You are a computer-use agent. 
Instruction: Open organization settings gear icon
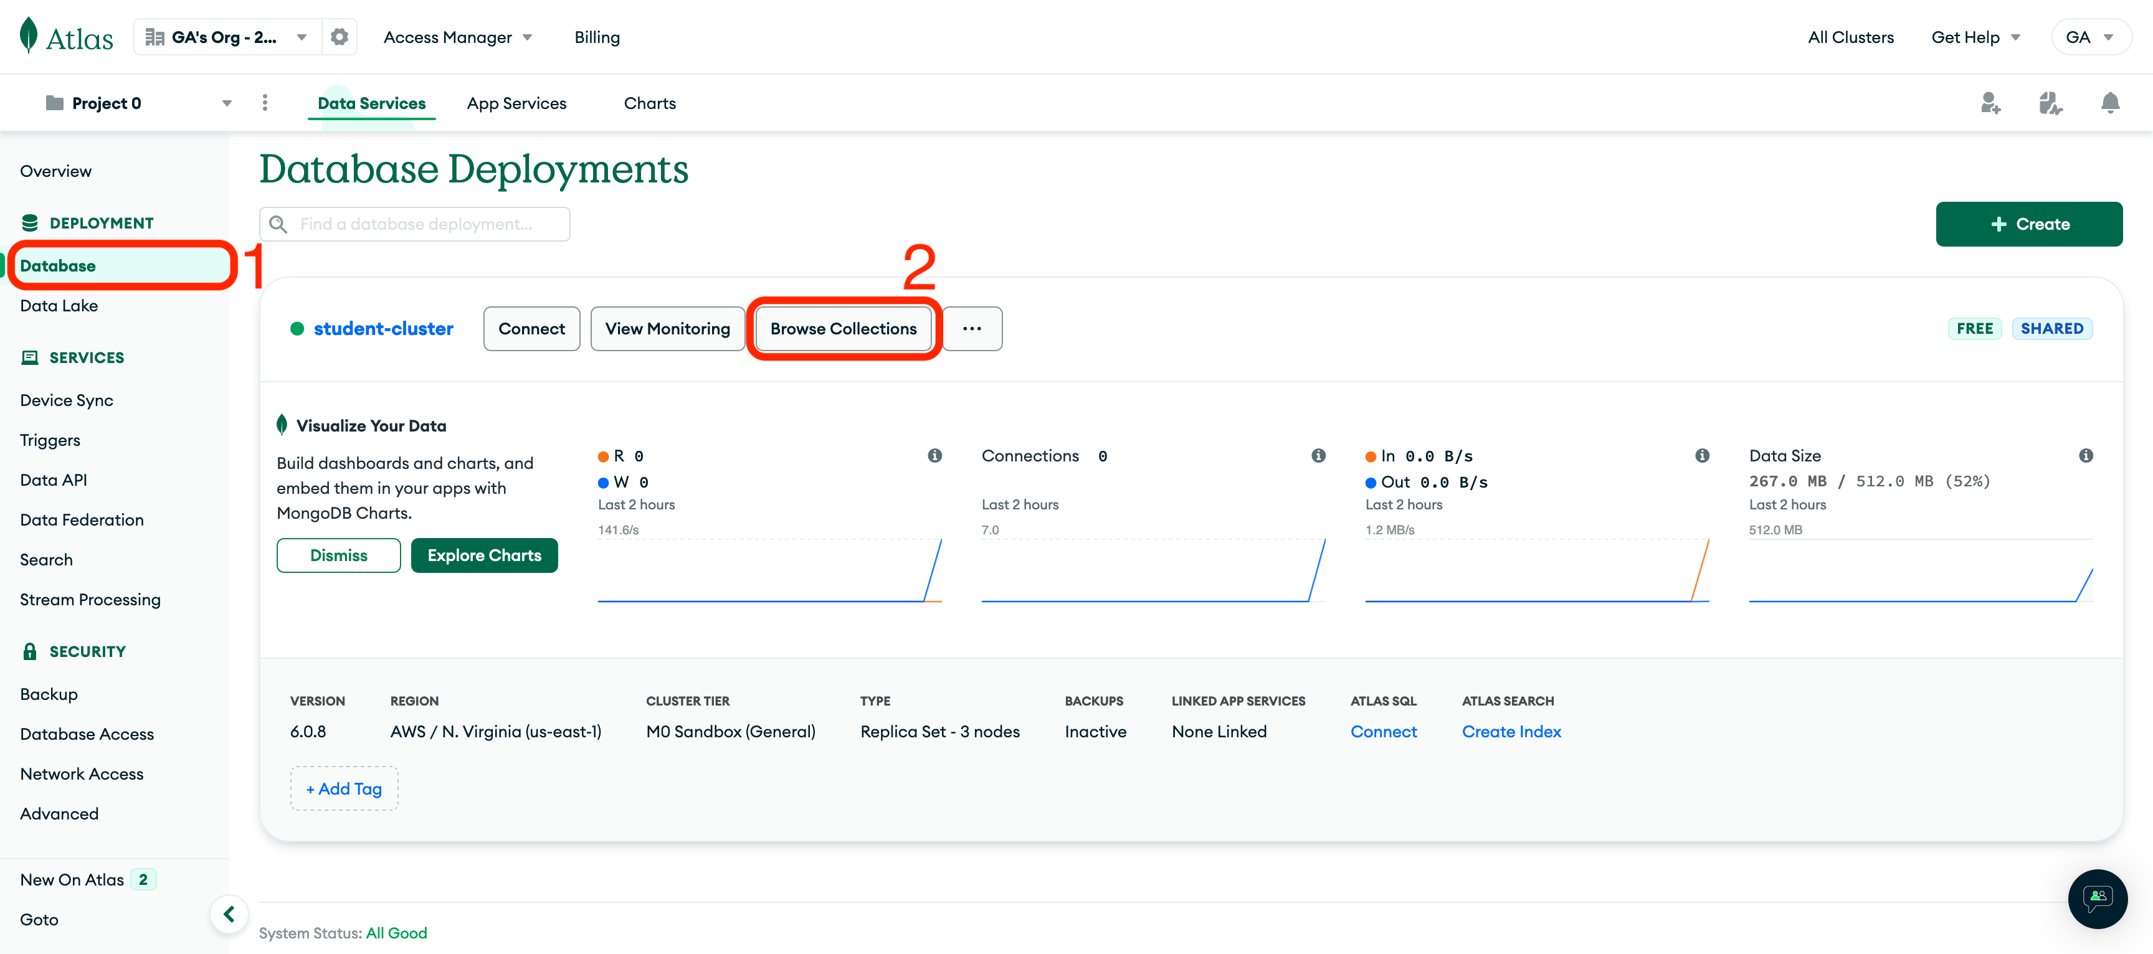(x=340, y=37)
